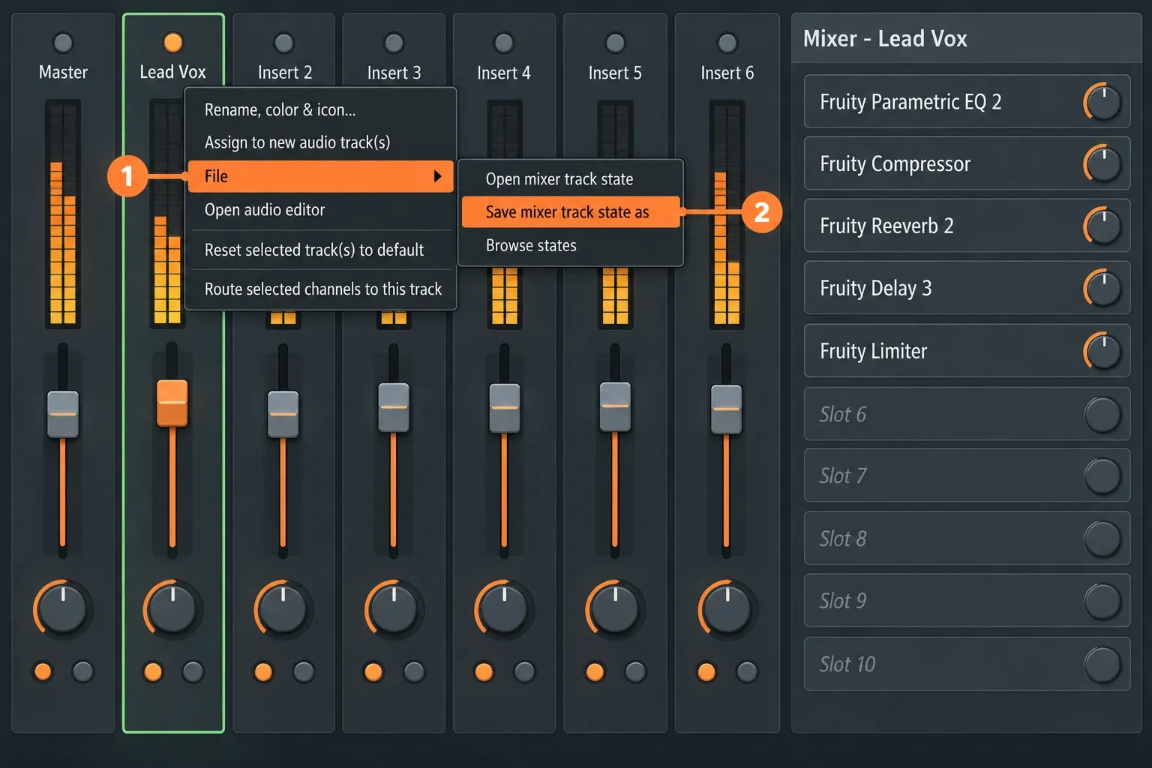The image size is (1152, 768).
Task: Open Fruity Parametric EQ 2 effect slot
Action: pyautogui.click(x=967, y=101)
